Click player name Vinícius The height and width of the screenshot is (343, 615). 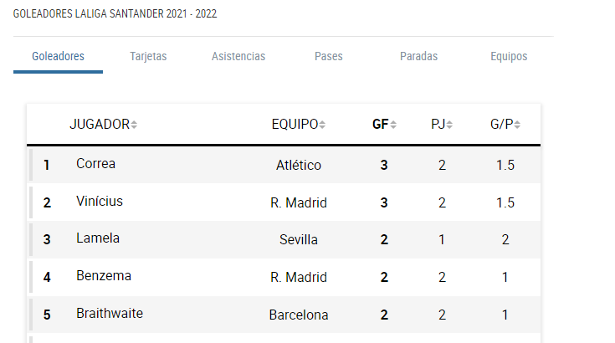100,201
